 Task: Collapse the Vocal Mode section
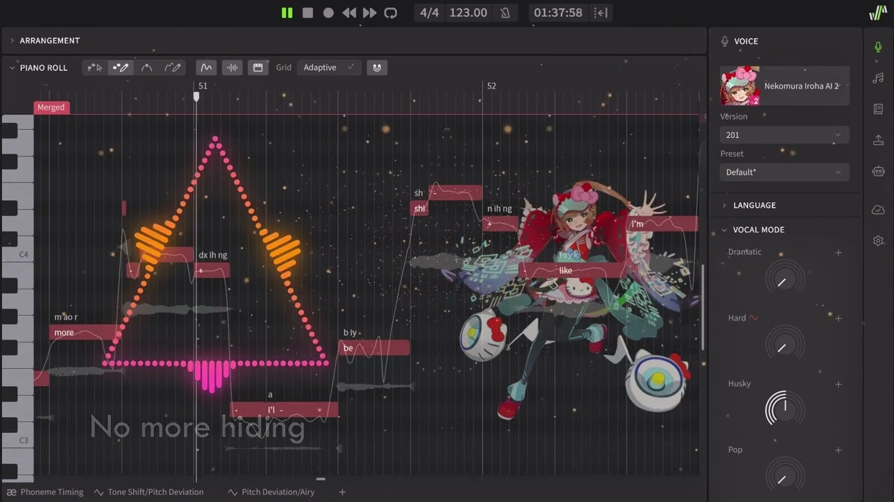(724, 229)
